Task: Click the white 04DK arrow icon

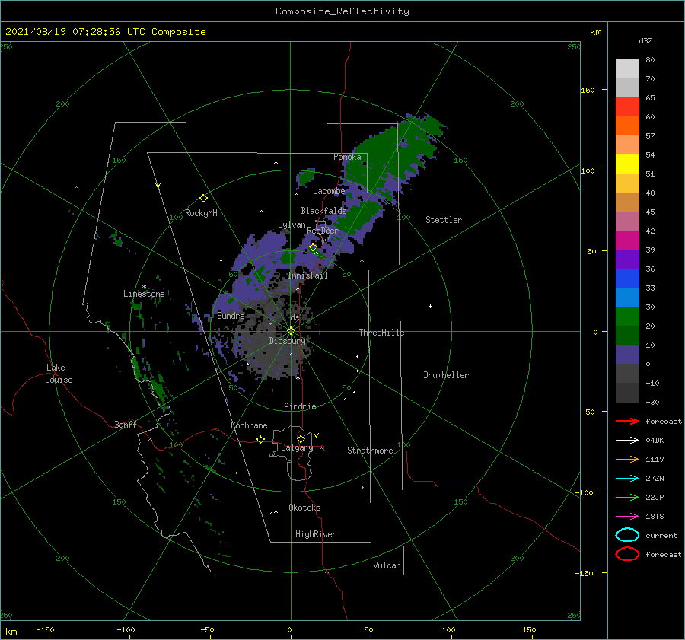Action: [x=627, y=440]
